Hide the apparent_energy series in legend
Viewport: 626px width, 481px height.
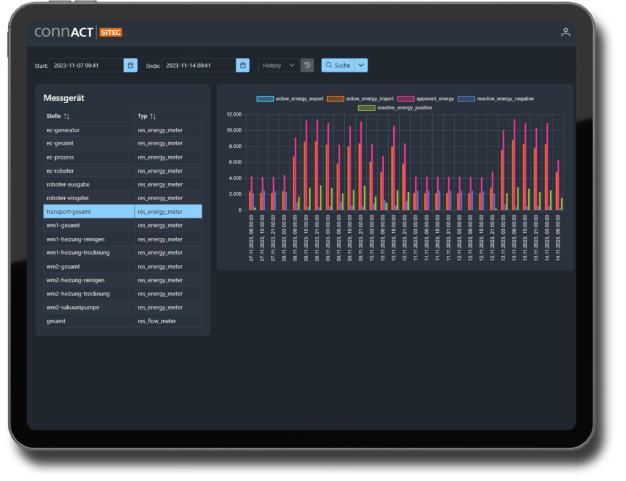425,98
